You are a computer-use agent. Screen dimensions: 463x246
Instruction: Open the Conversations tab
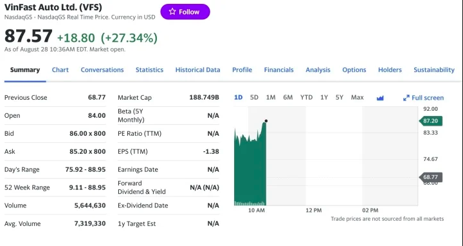tap(102, 70)
